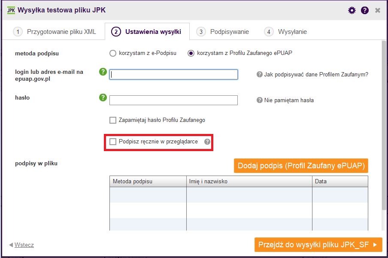Go back using the Wstecz link
388x258 pixels.
pos(24,245)
